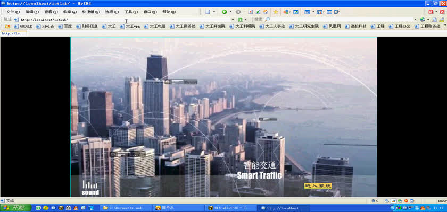Image resolution: width=447 pixels, height=212 pixels.
Task: Click the blue picture window toolbar icon
Action: click(296, 12)
